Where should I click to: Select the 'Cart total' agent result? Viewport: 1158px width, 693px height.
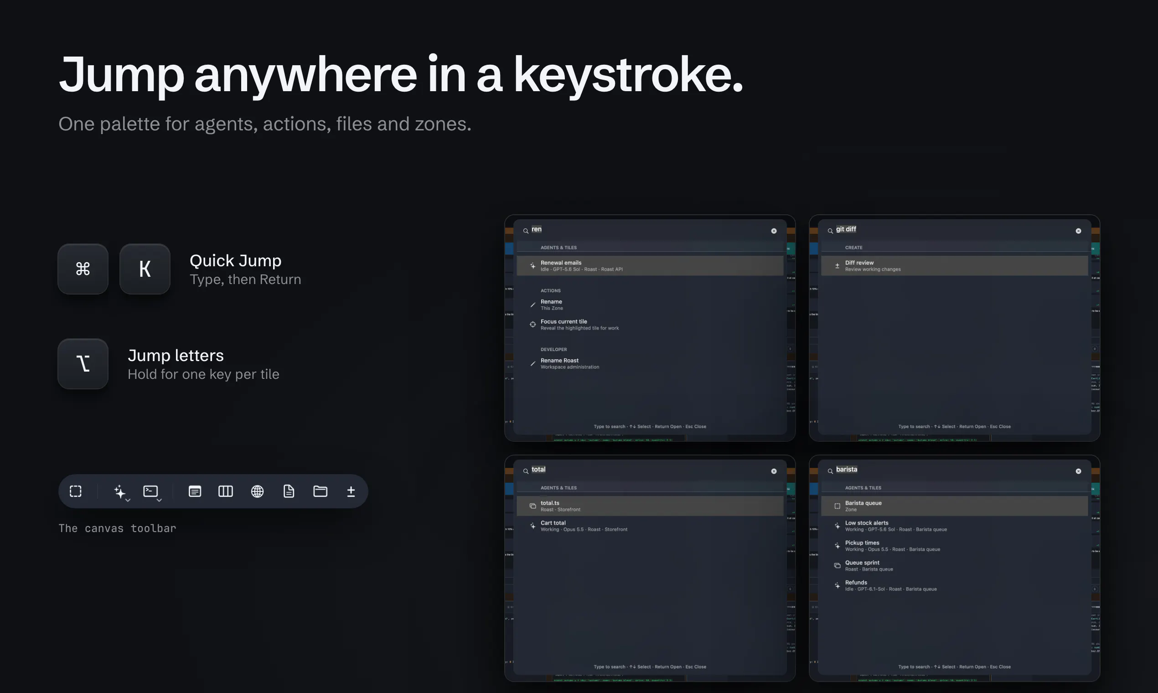click(650, 526)
